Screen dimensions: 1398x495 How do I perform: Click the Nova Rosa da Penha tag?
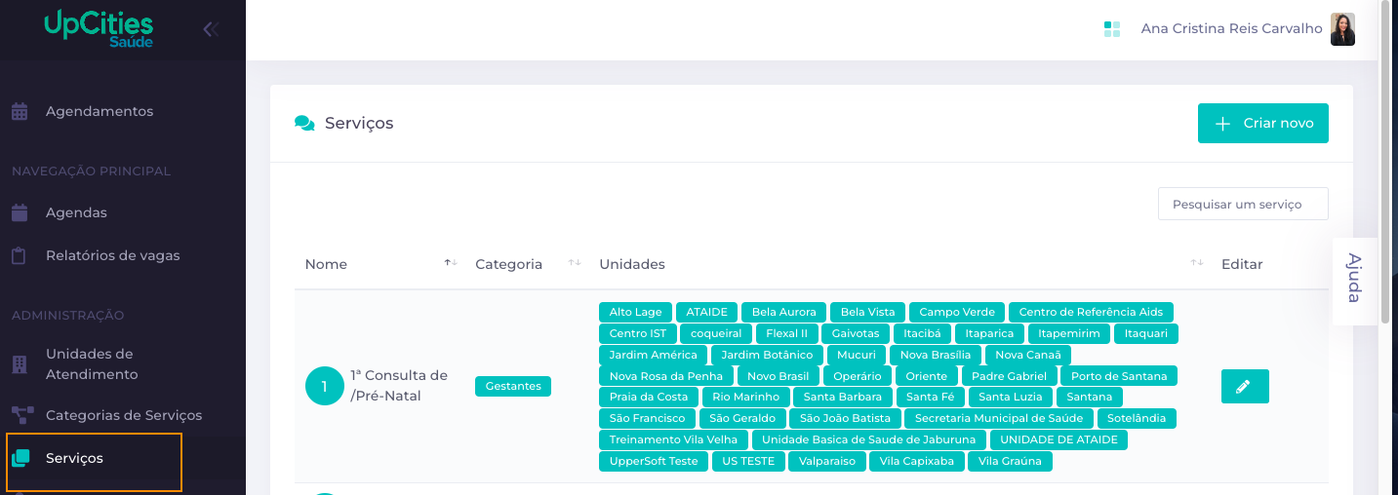coord(666,376)
